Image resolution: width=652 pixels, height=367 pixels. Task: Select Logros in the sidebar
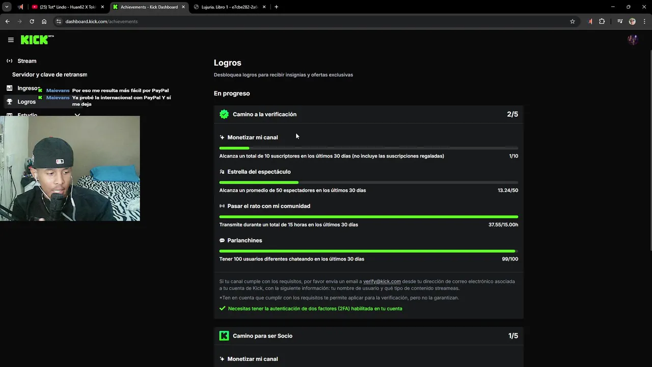click(26, 101)
